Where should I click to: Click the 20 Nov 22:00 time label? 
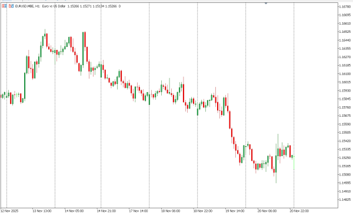tap(299, 211)
